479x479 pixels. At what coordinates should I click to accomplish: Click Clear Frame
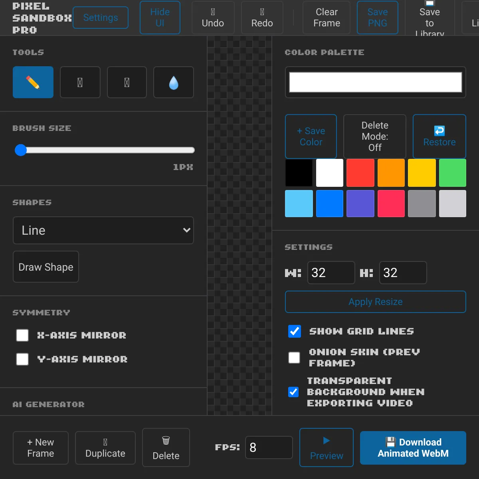327,18
